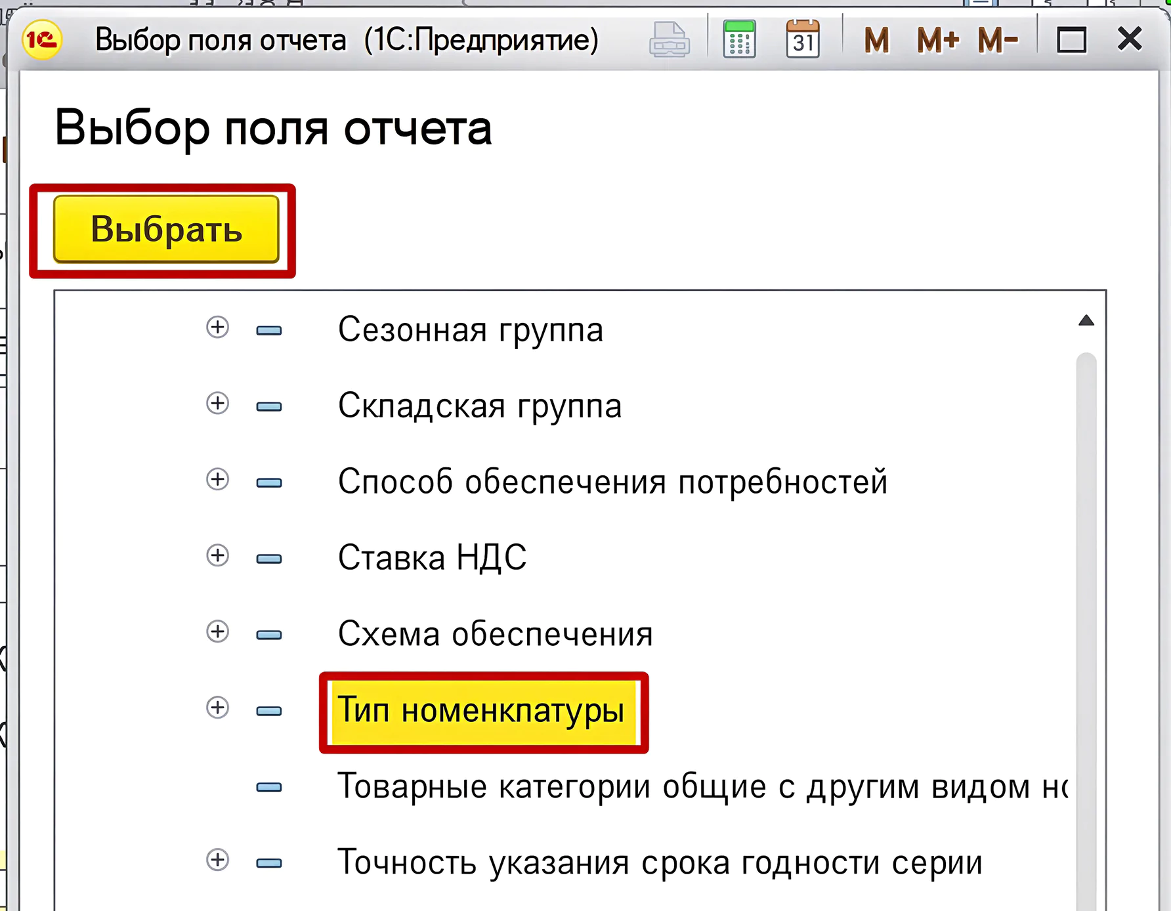1171x911 pixels.
Task: Expand the Тип номенклатуры node
Action: 218,708
